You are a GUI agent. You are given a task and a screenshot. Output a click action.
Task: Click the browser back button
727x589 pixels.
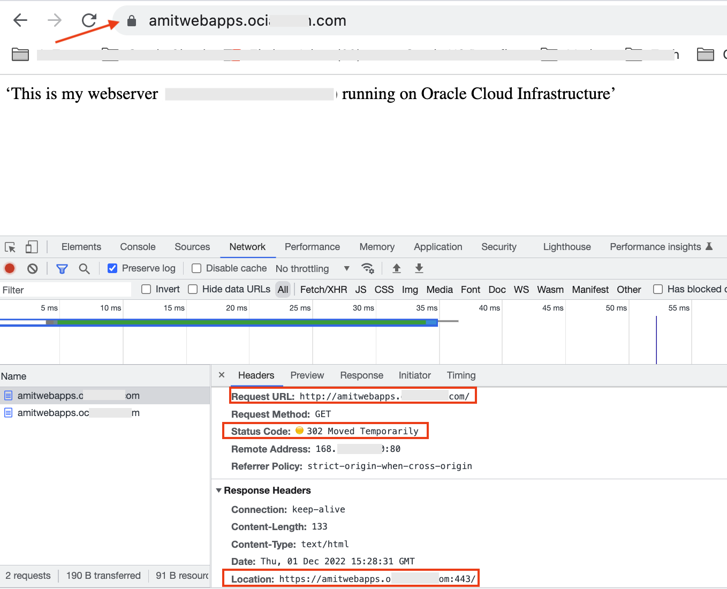[x=20, y=20]
